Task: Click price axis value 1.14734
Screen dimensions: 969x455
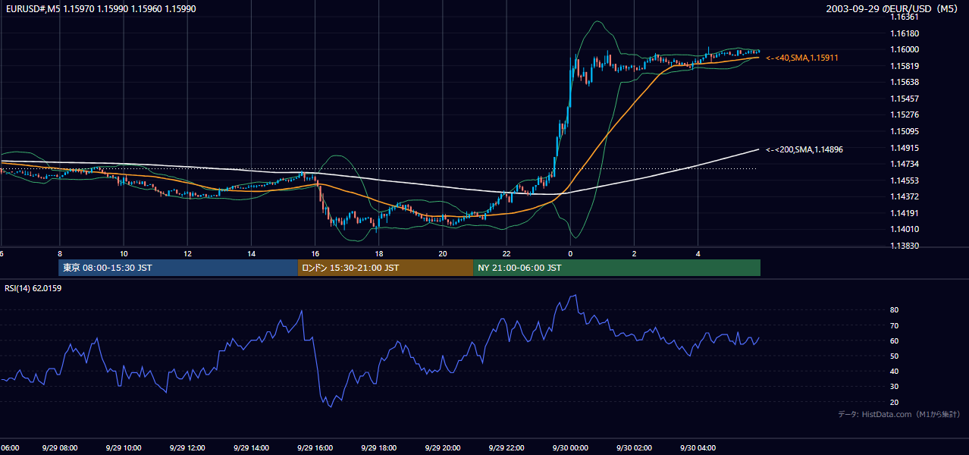Action: pos(905,164)
